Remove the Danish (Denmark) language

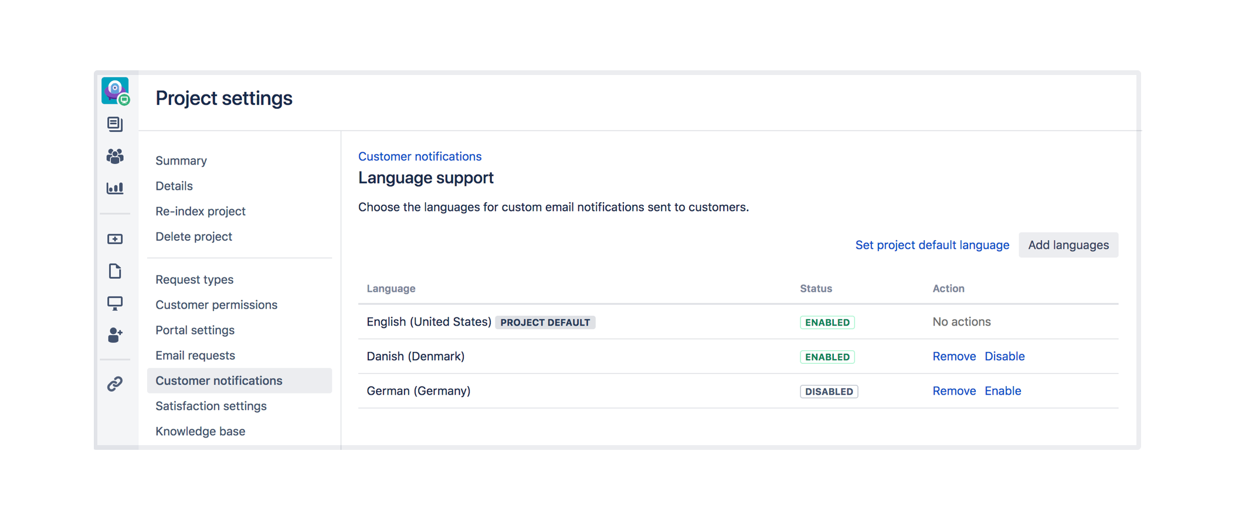953,356
